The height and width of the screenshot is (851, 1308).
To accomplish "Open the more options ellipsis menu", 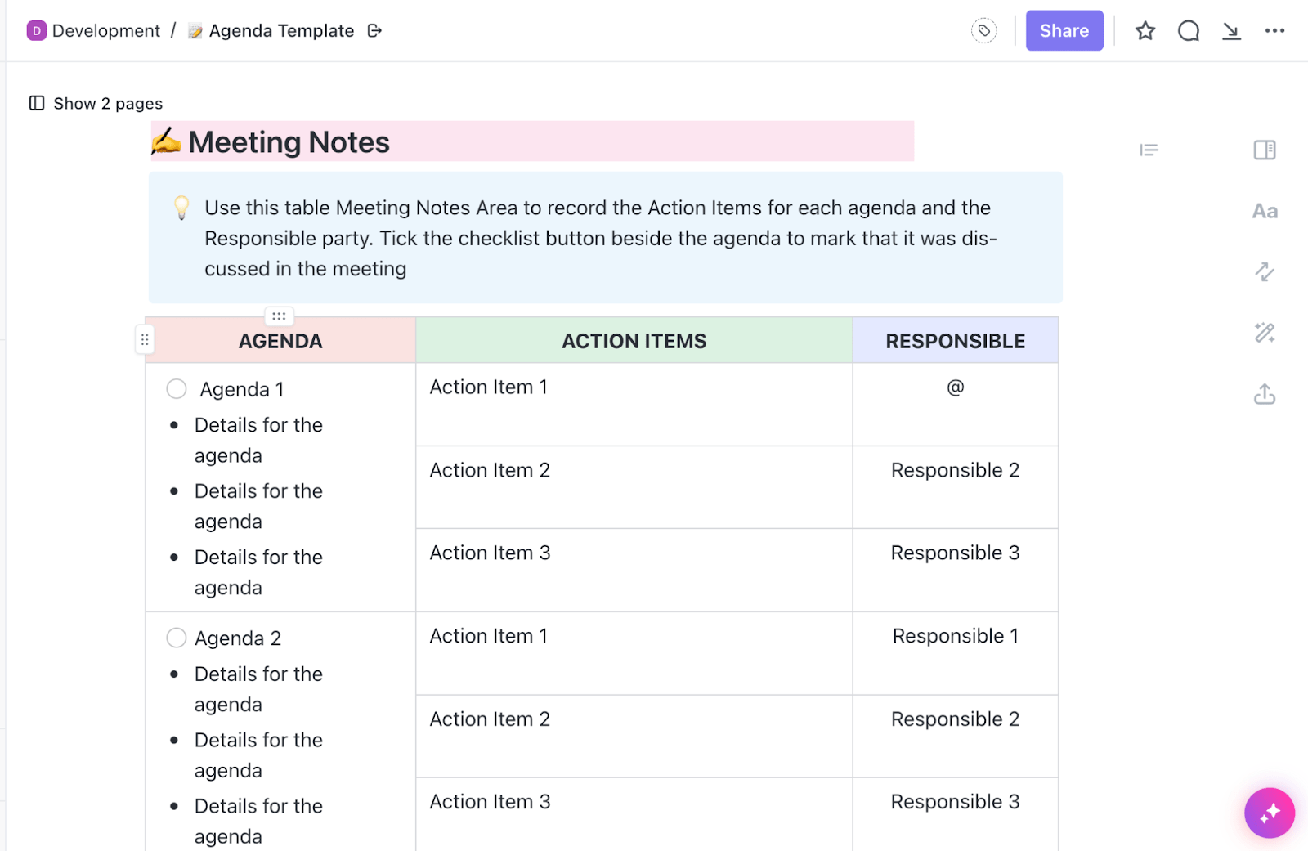I will tap(1274, 31).
